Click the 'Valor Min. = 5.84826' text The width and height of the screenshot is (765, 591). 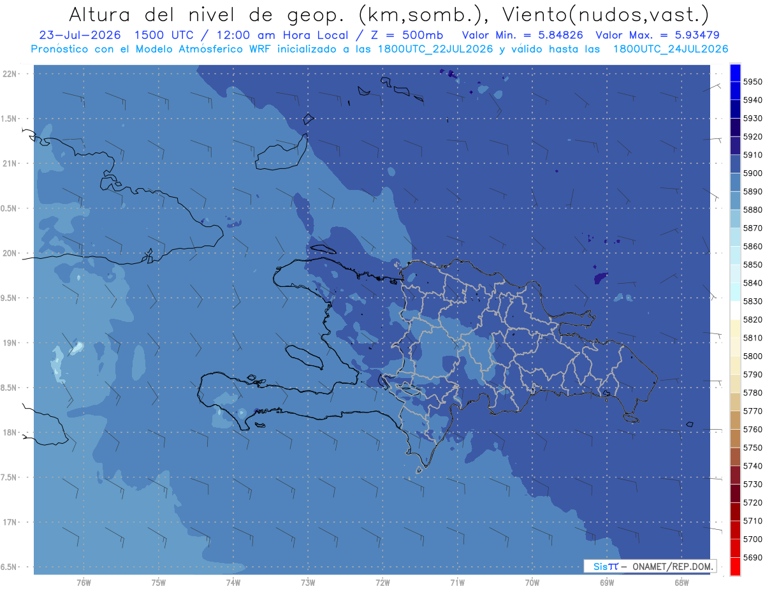tap(523, 35)
